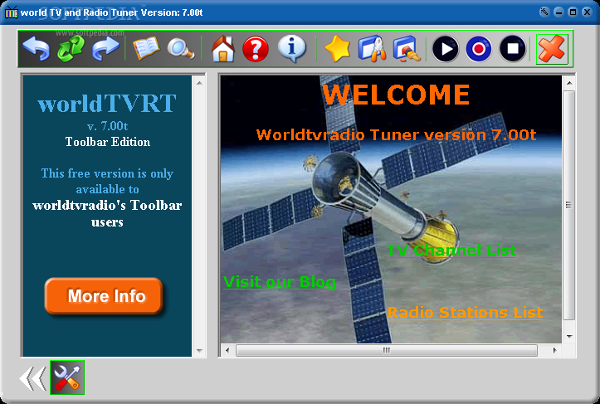Click the green refresh arrows icon
Image resolution: width=600 pixels, height=404 pixels.
point(71,49)
